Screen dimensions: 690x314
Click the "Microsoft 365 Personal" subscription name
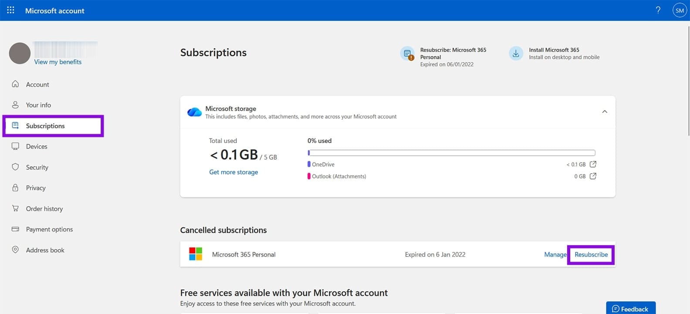click(244, 255)
